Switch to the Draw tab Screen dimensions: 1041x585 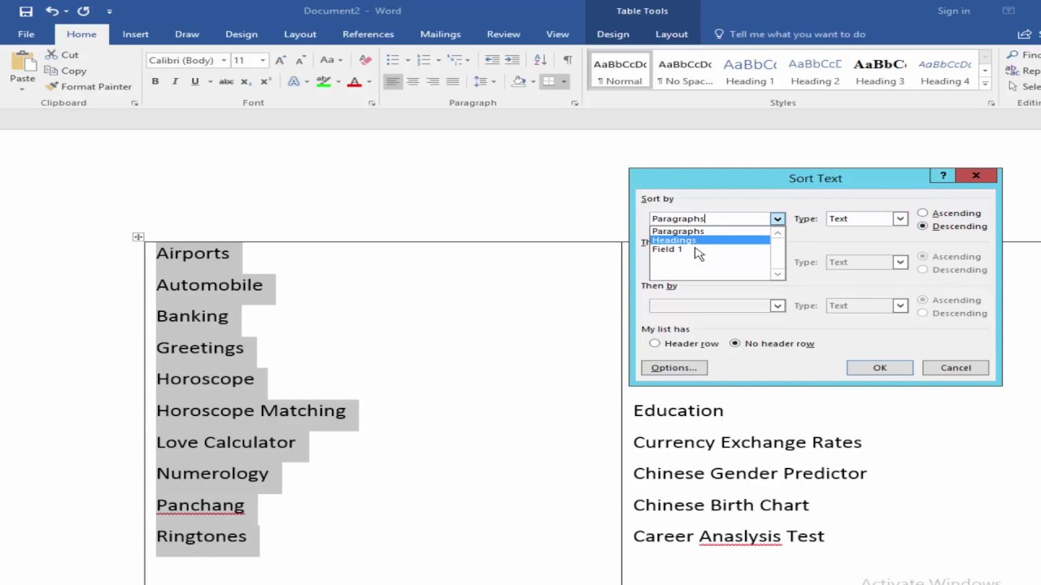187,34
